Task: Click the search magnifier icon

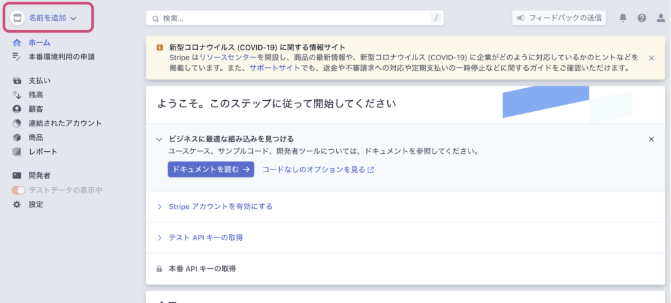Action: (155, 18)
